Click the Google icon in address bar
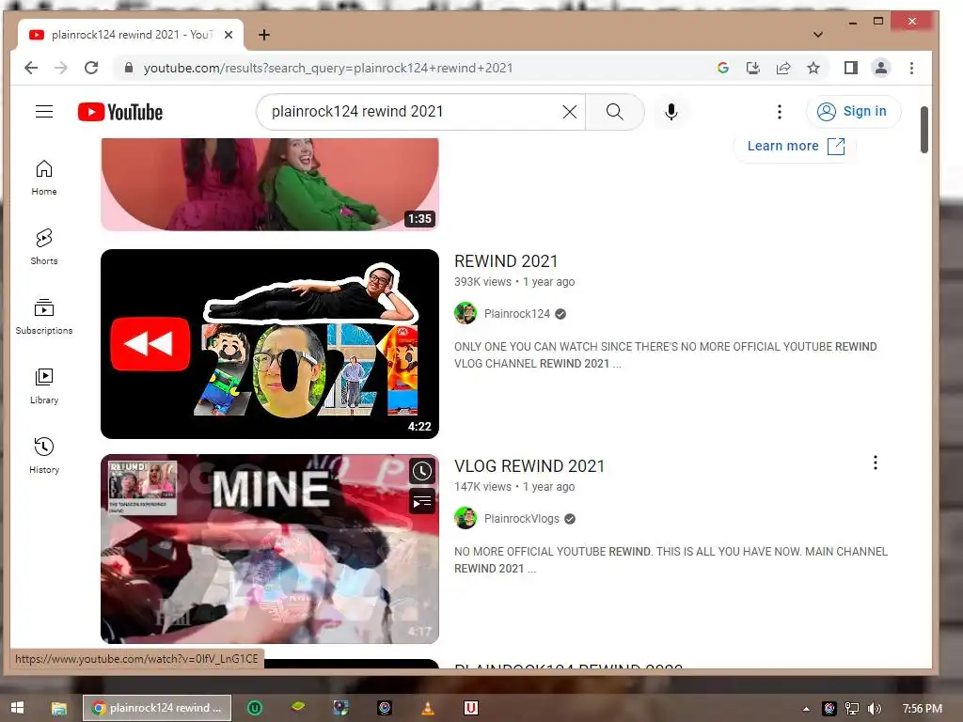963x722 pixels. tap(723, 68)
